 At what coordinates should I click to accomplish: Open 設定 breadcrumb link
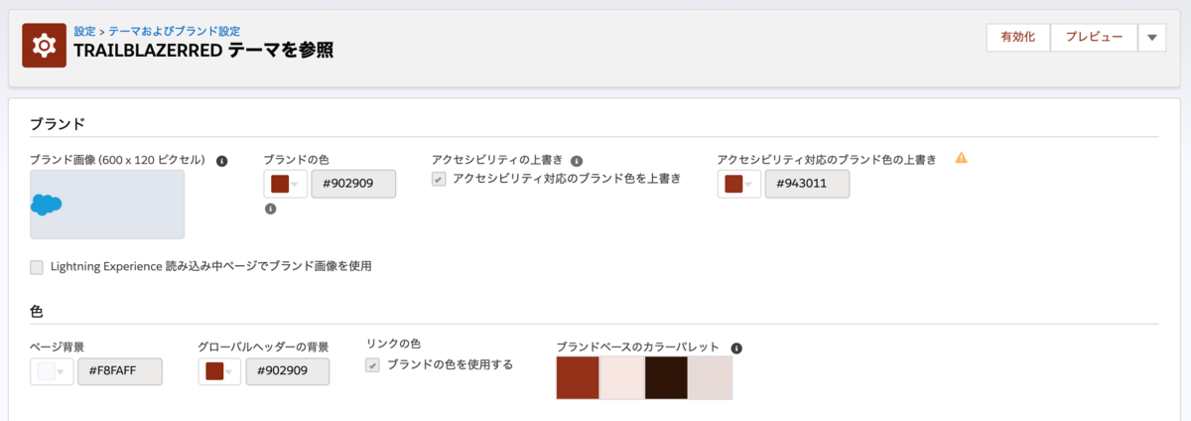[85, 32]
